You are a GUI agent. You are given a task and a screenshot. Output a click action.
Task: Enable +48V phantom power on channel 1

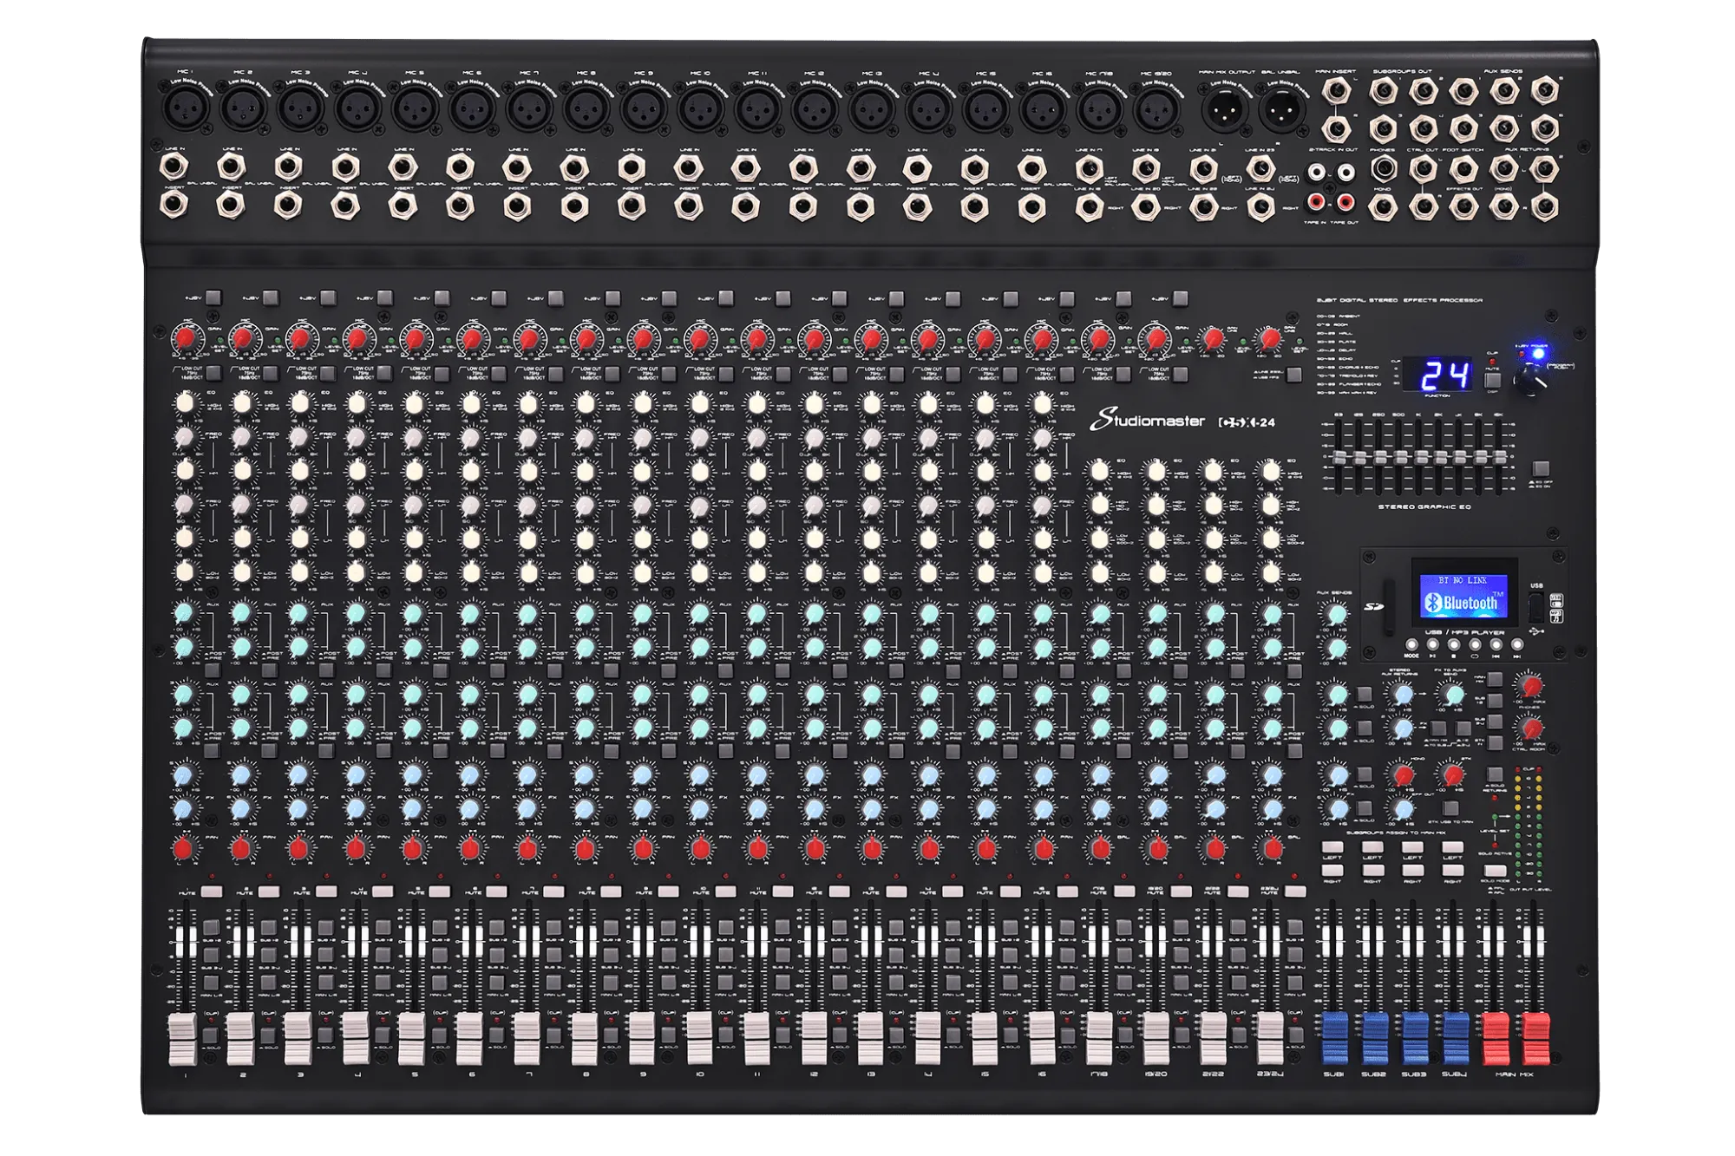coord(213,297)
